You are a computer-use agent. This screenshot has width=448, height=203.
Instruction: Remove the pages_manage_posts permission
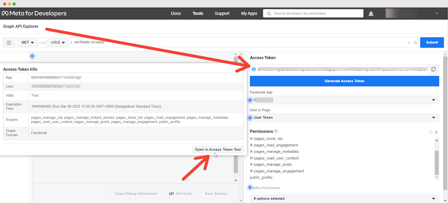(x=251, y=164)
